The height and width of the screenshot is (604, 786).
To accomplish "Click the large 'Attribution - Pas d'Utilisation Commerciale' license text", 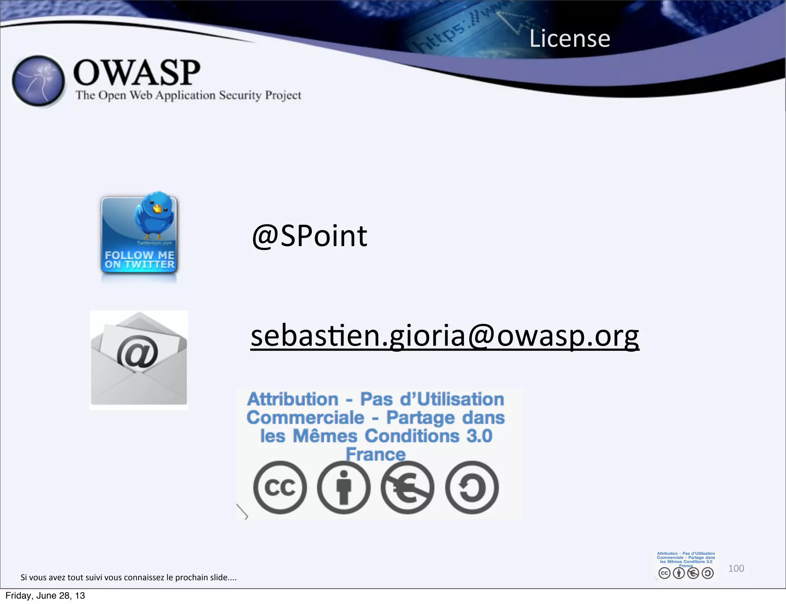I will [376, 426].
